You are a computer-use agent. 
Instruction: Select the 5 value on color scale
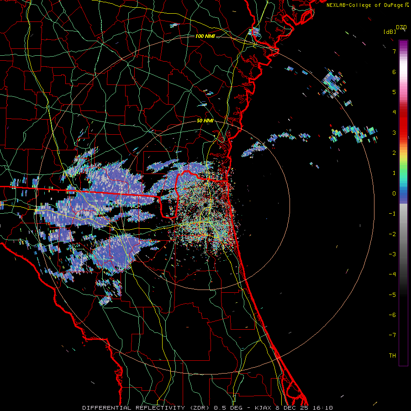click(394, 92)
